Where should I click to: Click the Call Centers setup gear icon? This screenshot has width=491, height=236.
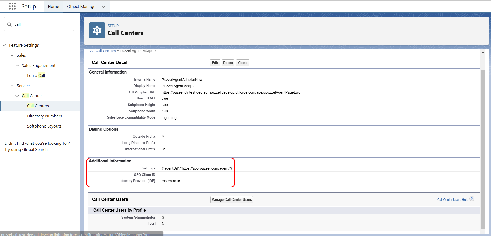pyautogui.click(x=97, y=30)
